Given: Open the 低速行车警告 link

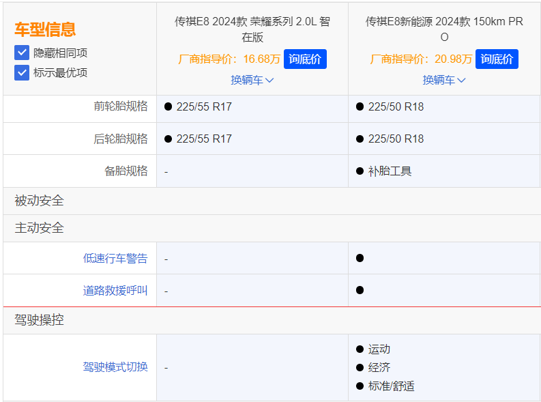Looking at the screenshot, I should coord(115,258).
